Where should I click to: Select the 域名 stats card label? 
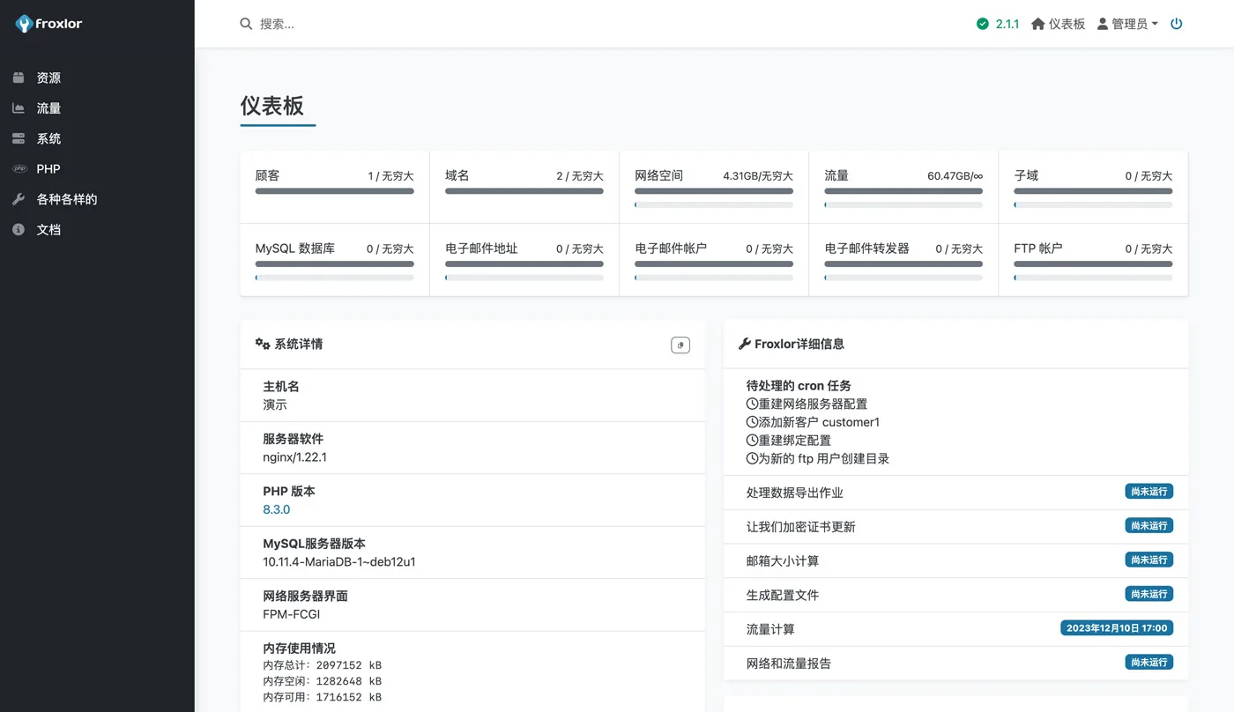coord(457,175)
